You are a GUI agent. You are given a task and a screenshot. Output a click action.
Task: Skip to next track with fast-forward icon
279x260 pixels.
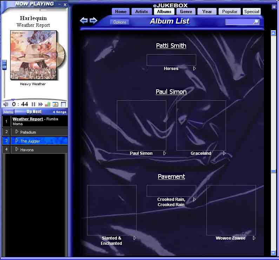pyautogui.click(x=41, y=104)
